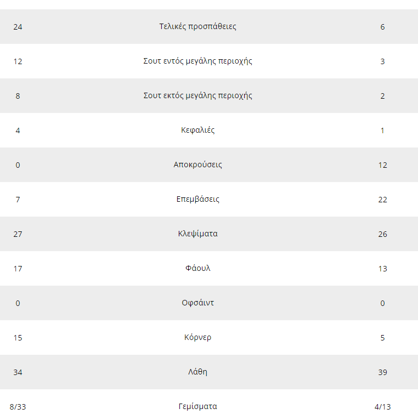This screenshot has width=418, height=420.
Task: Click the Σουτ εκτός μεγάλης περιοχής label
Action: point(197,96)
